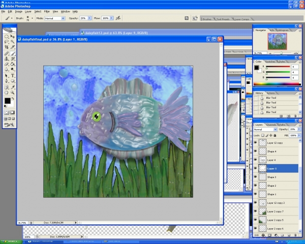The height and width of the screenshot is (244, 305).
Task: Open the Layers panel Fill arrow
Action: (x=299, y=135)
